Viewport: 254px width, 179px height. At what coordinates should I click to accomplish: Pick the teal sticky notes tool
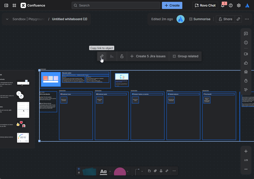coord(89,171)
